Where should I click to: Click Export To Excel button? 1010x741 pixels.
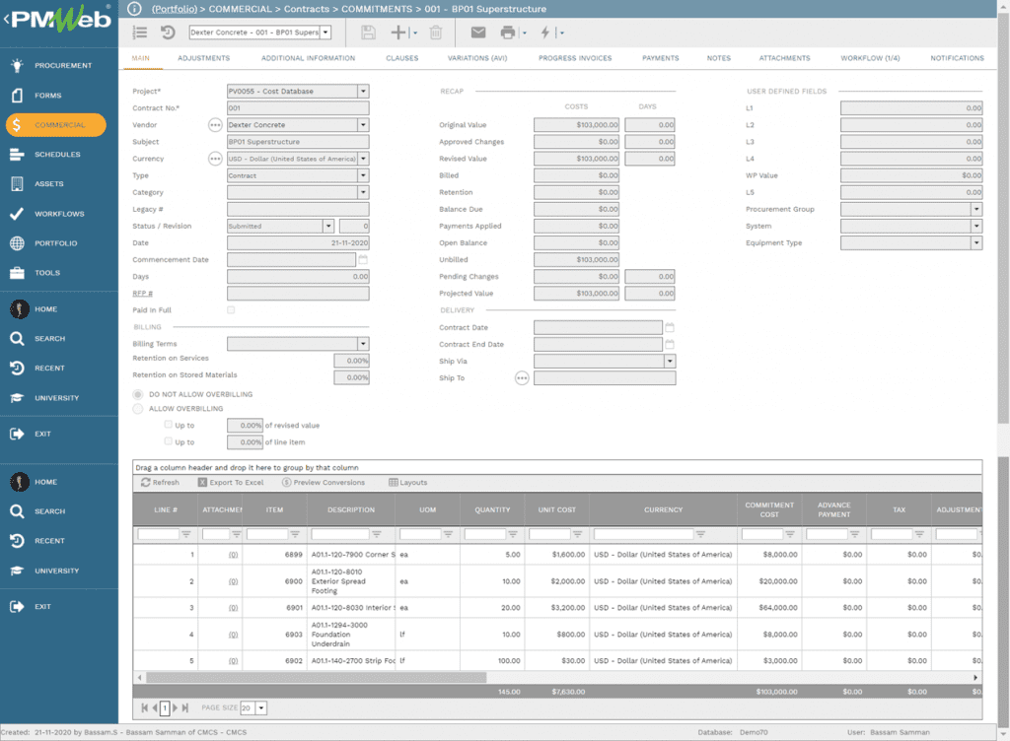231,483
